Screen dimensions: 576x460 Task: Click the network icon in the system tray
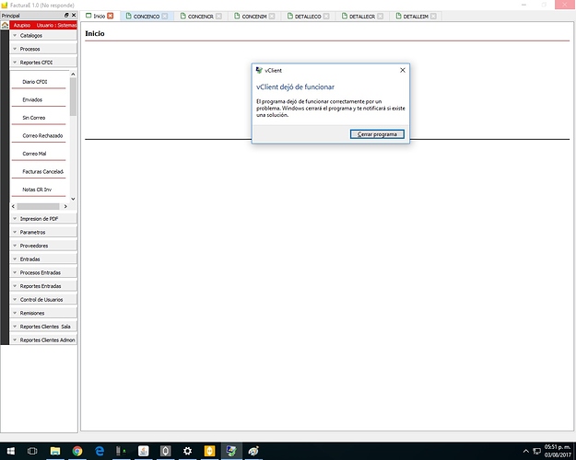[x=536, y=451]
